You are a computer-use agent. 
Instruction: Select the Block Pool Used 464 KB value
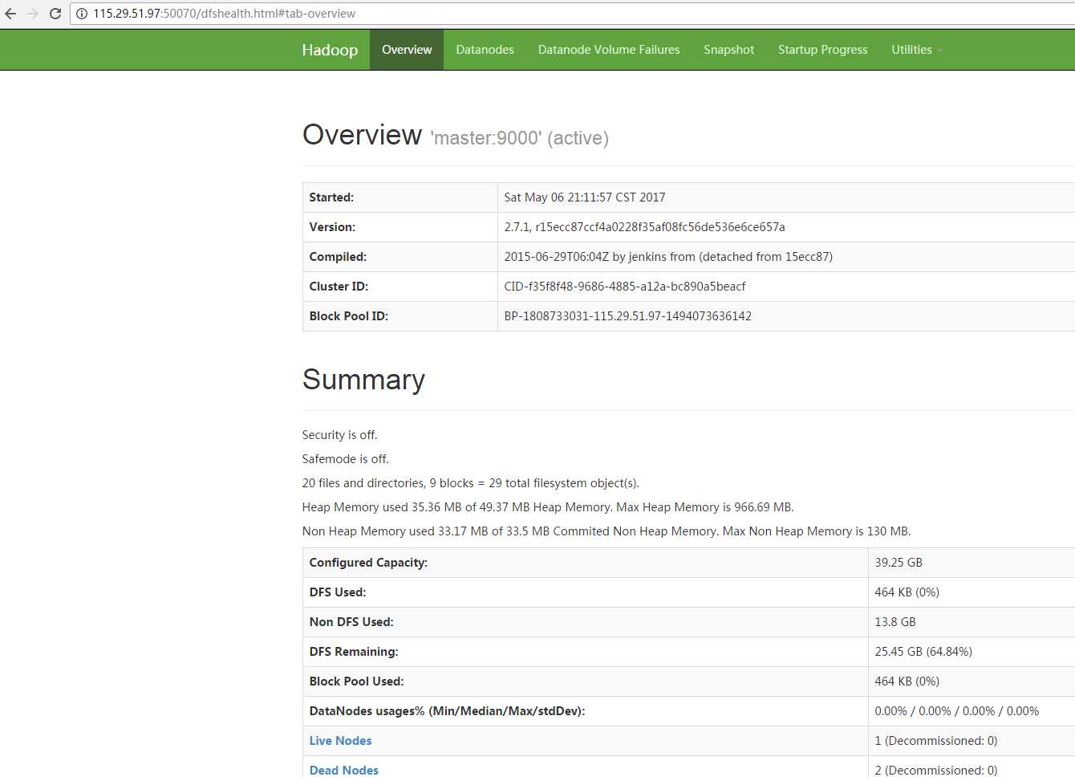[x=907, y=681]
